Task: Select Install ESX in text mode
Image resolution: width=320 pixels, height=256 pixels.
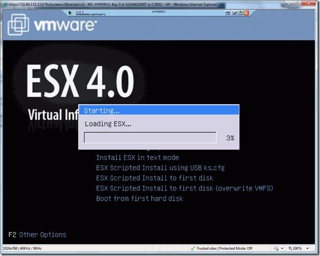Action: click(137, 157)
